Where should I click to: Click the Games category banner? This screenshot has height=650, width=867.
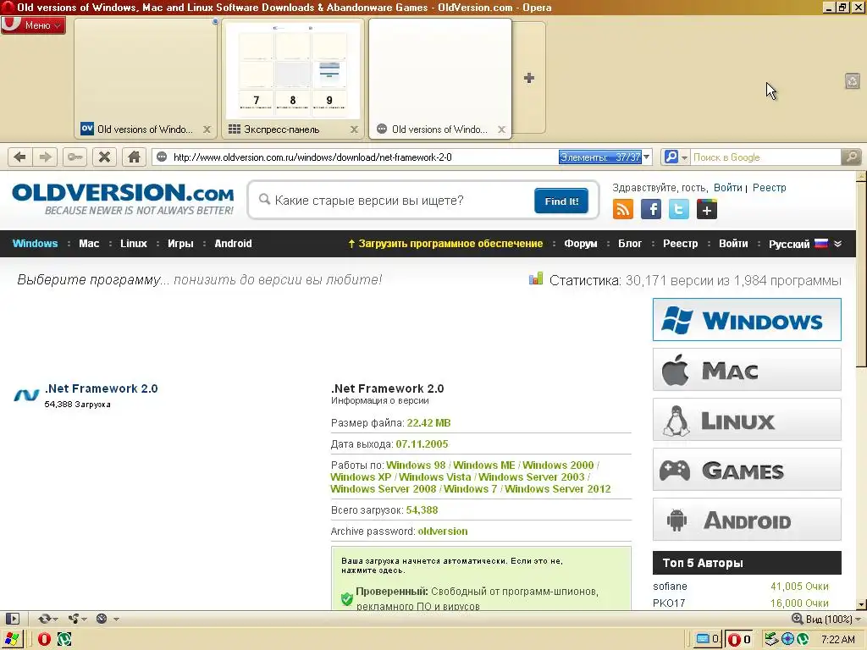(x=747, y=470)
